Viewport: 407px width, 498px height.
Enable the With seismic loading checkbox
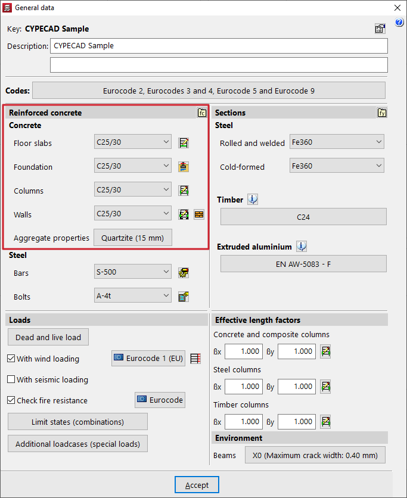click(11, 380)
